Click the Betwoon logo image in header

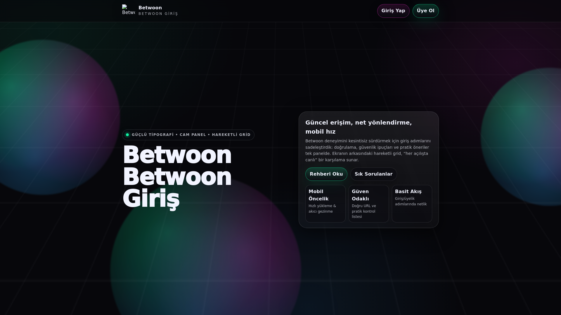(x=129, y=11)
